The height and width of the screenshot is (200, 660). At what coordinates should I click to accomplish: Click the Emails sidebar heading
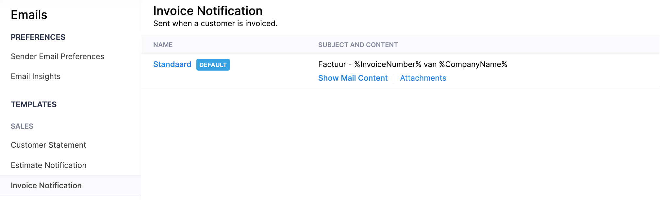pyautogui.click(x=29, y=15)
